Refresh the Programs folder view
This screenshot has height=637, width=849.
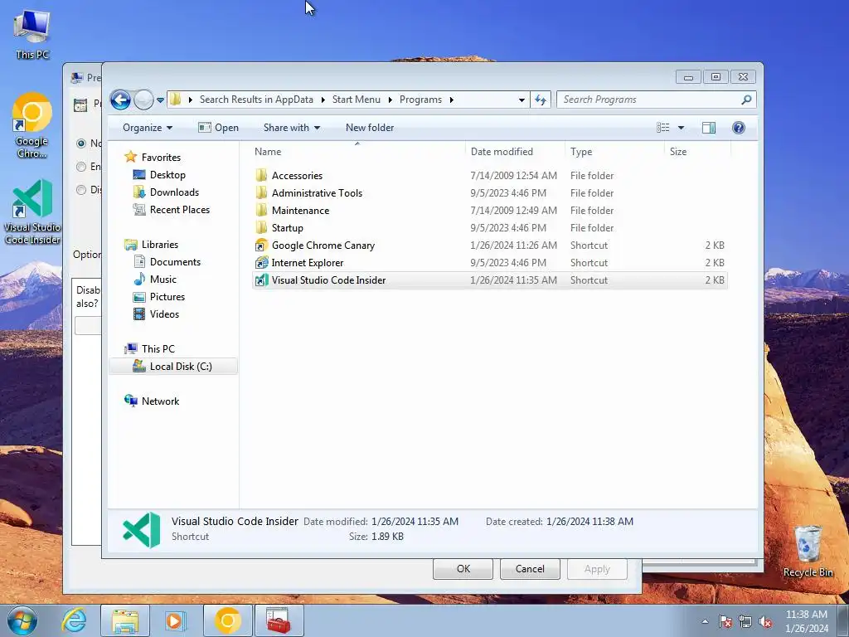(x=541, y=100)
